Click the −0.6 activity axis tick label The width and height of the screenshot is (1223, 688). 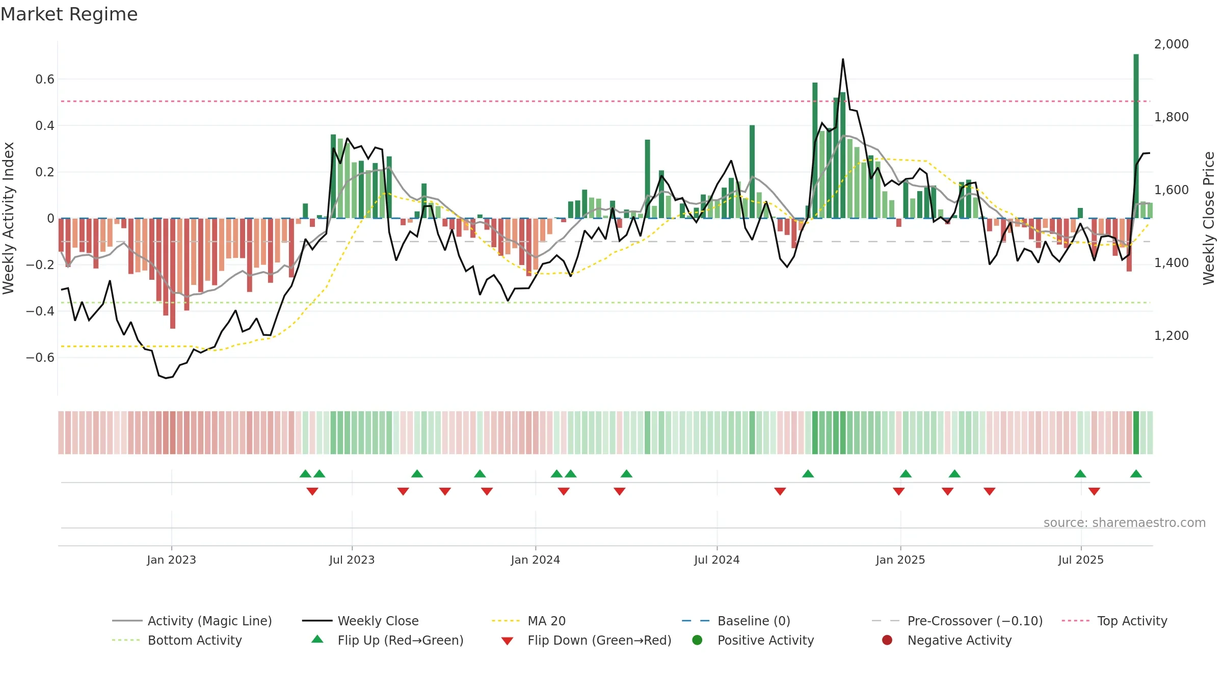point(40,358)
